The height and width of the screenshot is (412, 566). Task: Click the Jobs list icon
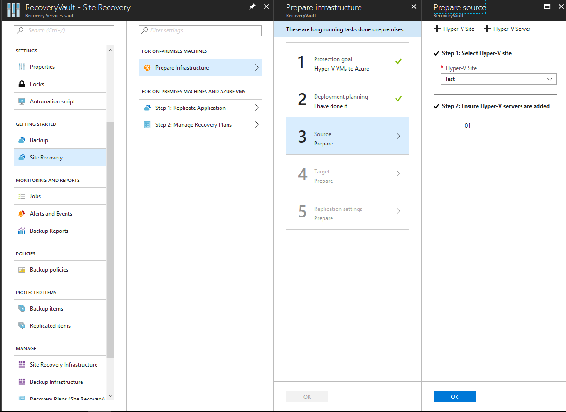[x=22, y=196]
